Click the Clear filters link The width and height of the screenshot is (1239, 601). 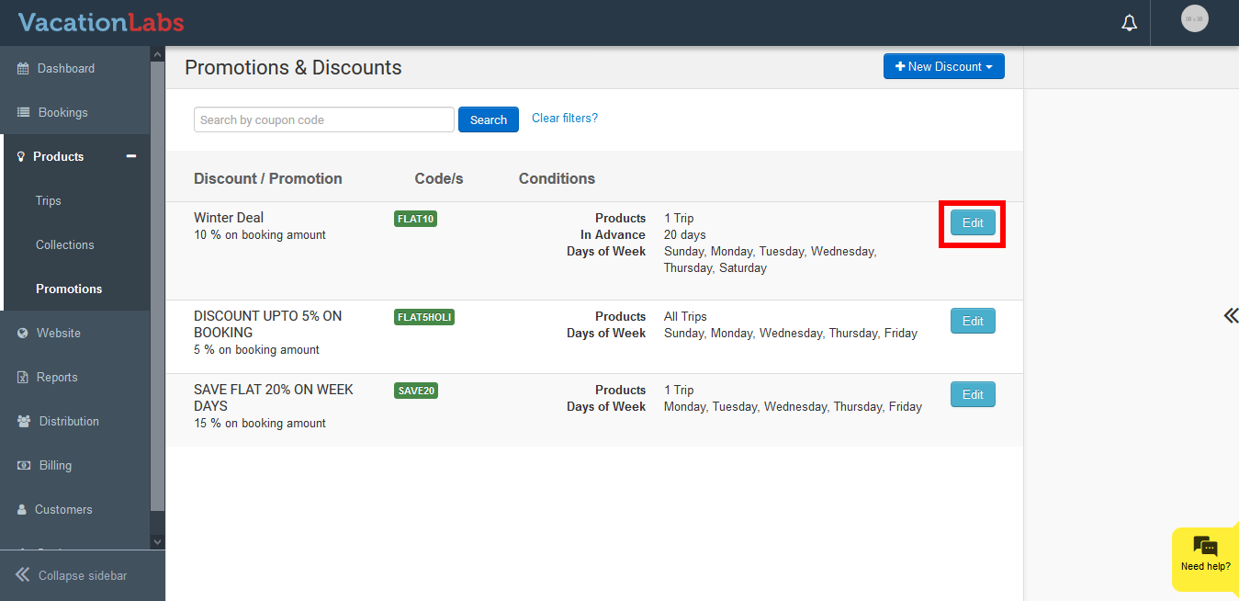coord(564,119)
